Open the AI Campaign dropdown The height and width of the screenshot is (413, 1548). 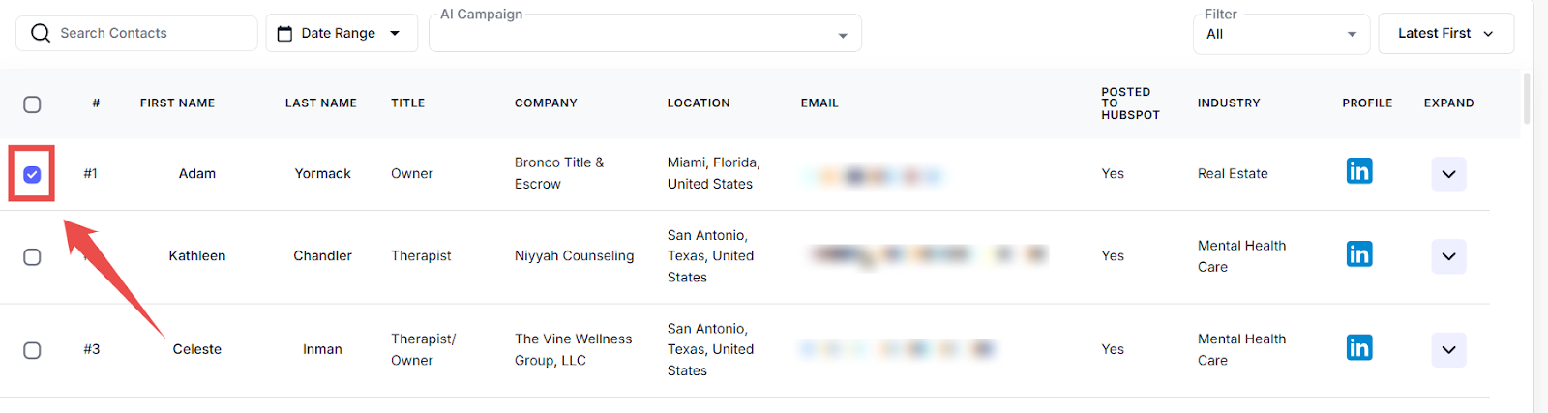(x=645, y=35)
